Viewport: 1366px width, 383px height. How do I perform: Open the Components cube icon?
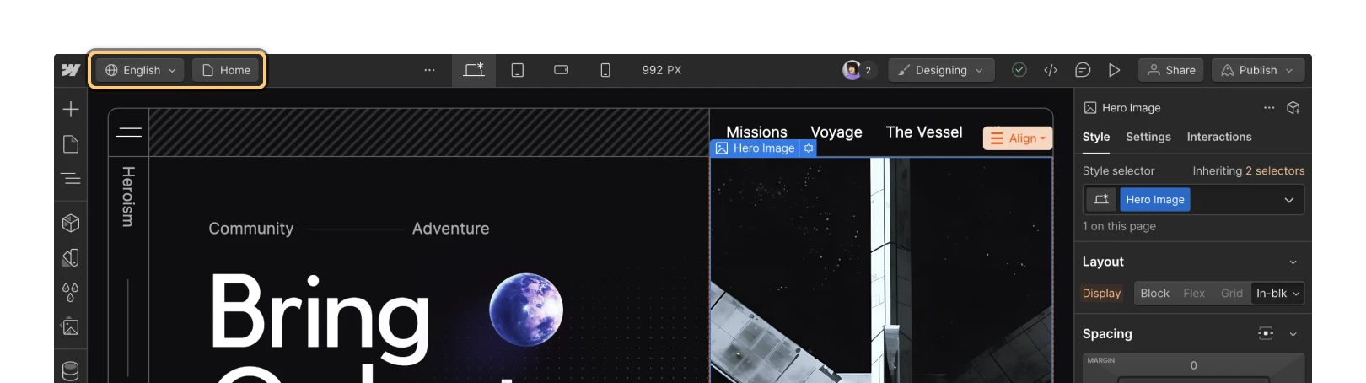click(71, 223)
